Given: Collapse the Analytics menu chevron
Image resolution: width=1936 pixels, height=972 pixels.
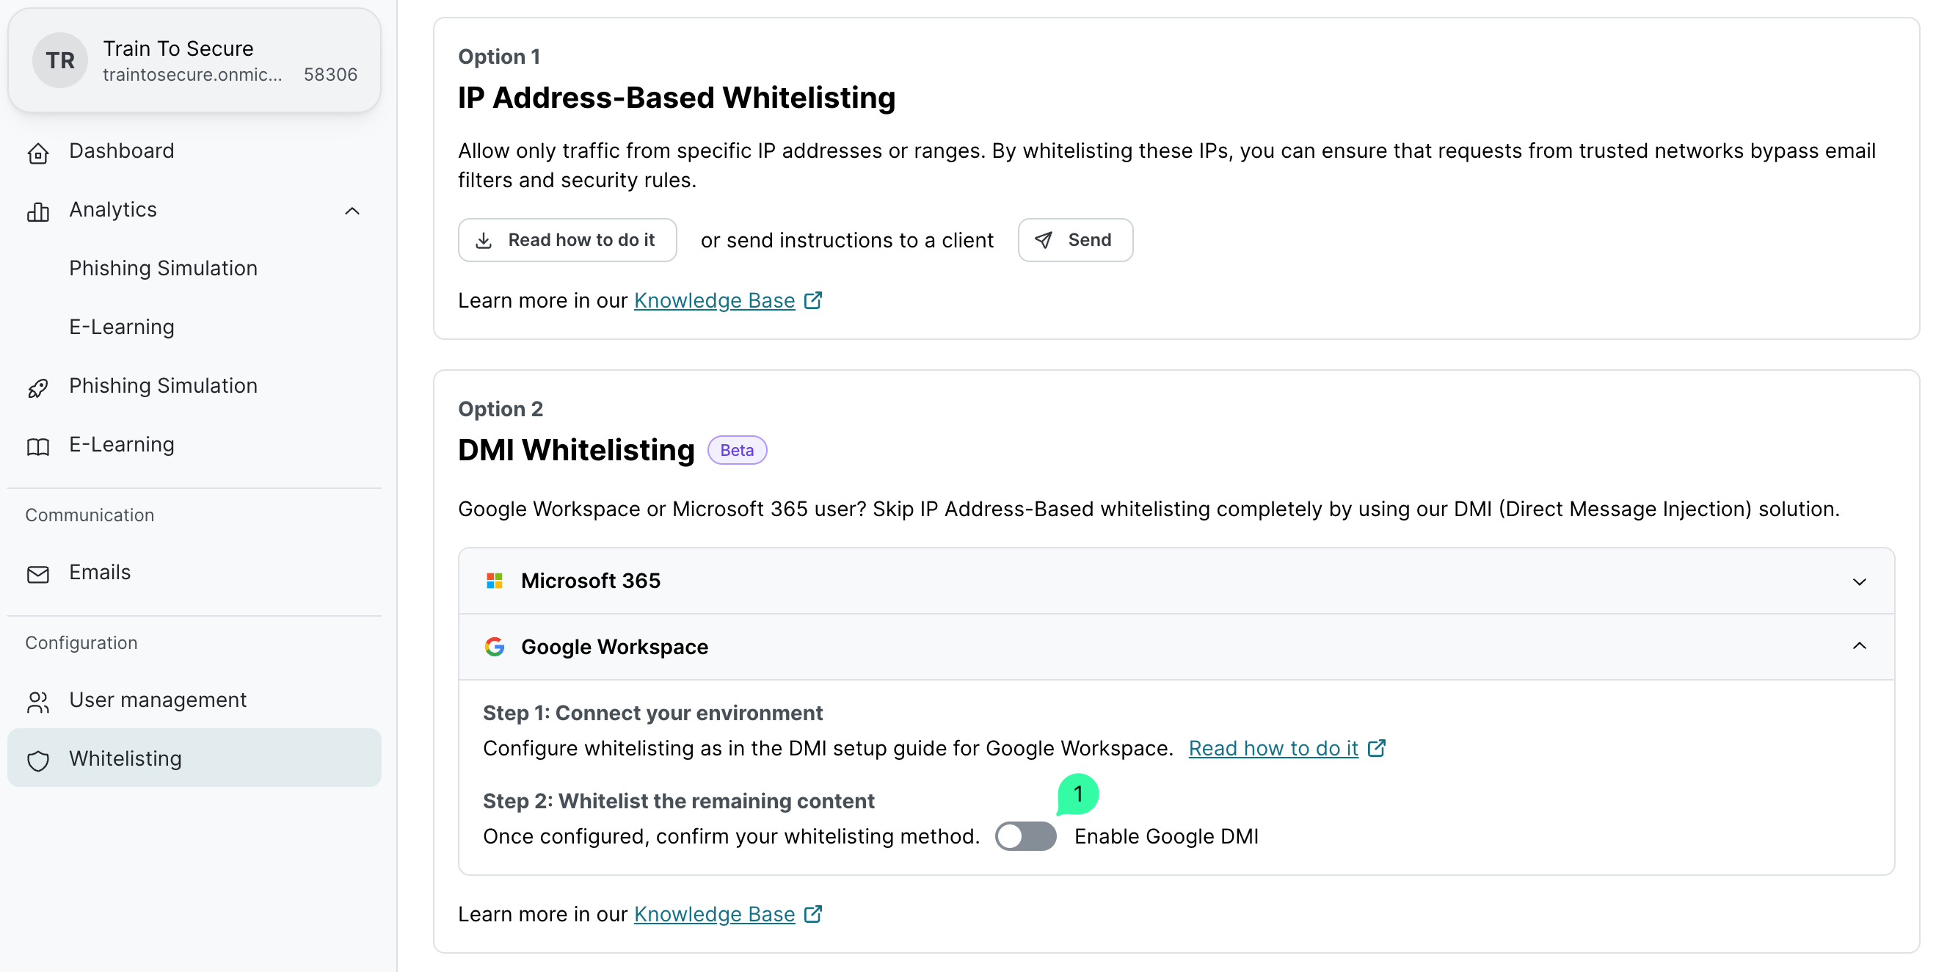Looking at the screenshot, I should (352, 211).
